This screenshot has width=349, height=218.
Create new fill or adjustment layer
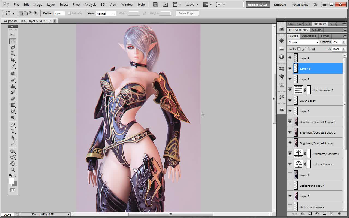click(x=317, y=214)
